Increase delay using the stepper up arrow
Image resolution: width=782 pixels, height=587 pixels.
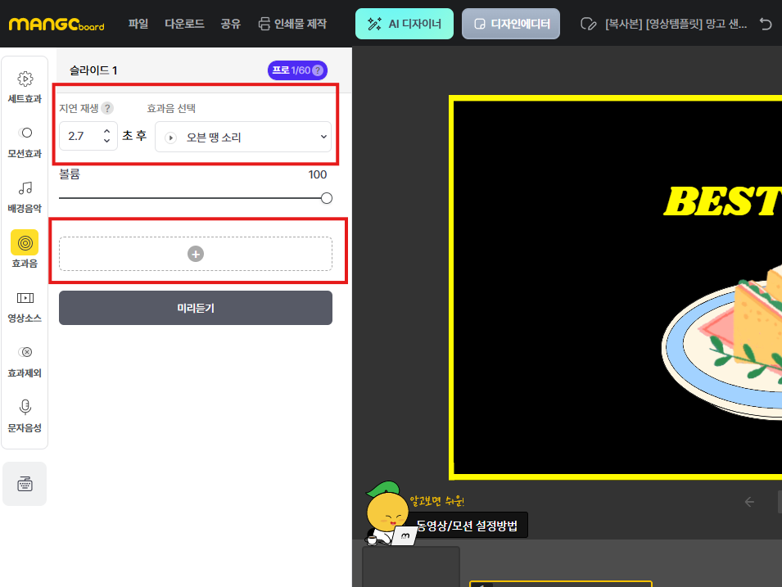coord(106,131)
